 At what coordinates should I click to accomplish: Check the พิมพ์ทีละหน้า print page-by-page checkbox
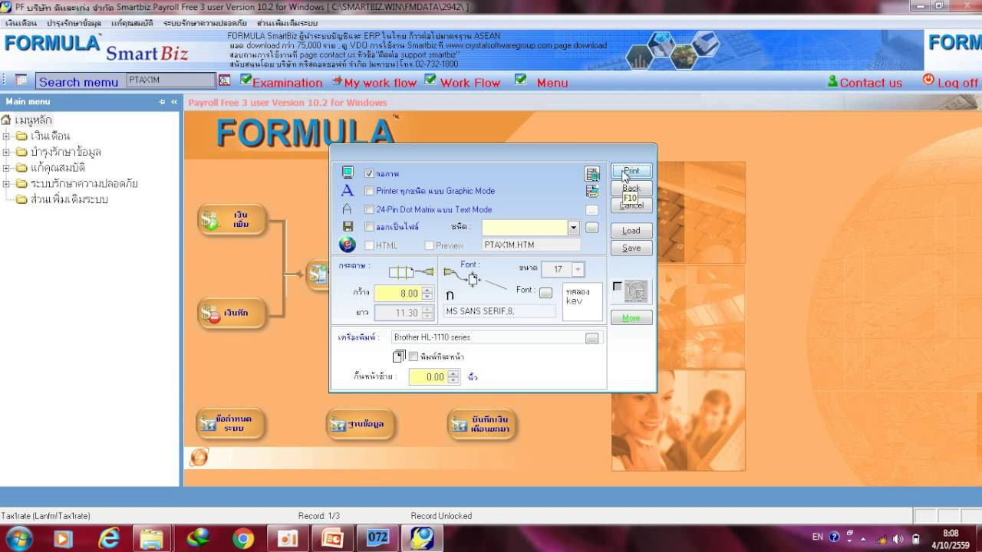414,356
